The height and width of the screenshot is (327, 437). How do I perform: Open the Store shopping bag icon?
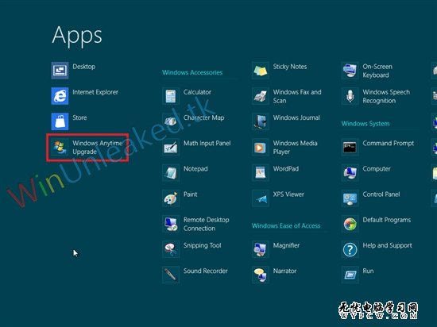[60, 121]
